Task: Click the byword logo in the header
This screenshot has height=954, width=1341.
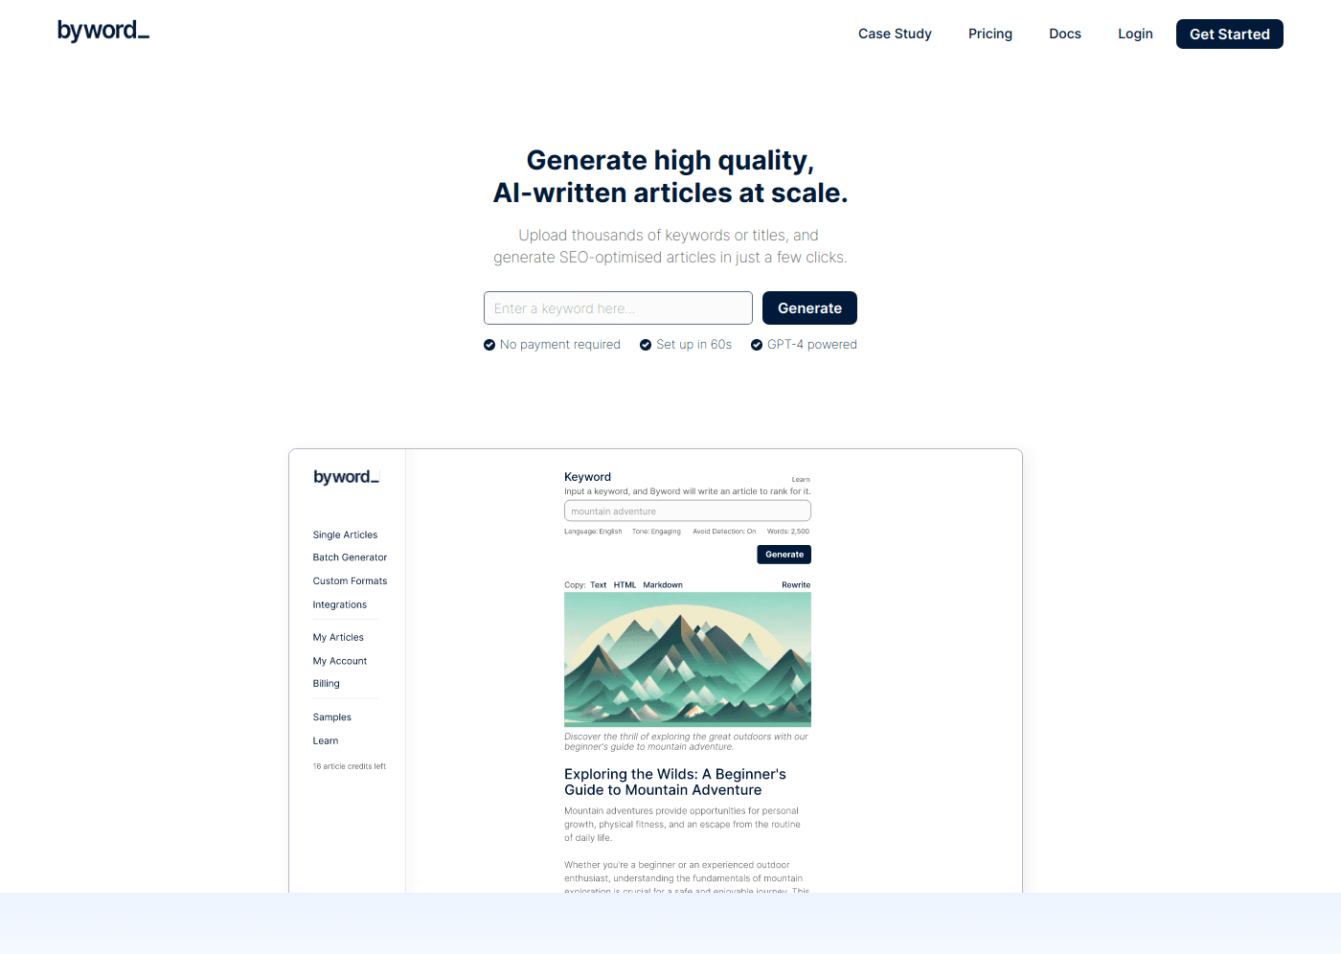Action: click(103, 32)
